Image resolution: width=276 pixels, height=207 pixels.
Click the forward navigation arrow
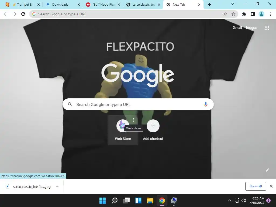tap(15, 14)
